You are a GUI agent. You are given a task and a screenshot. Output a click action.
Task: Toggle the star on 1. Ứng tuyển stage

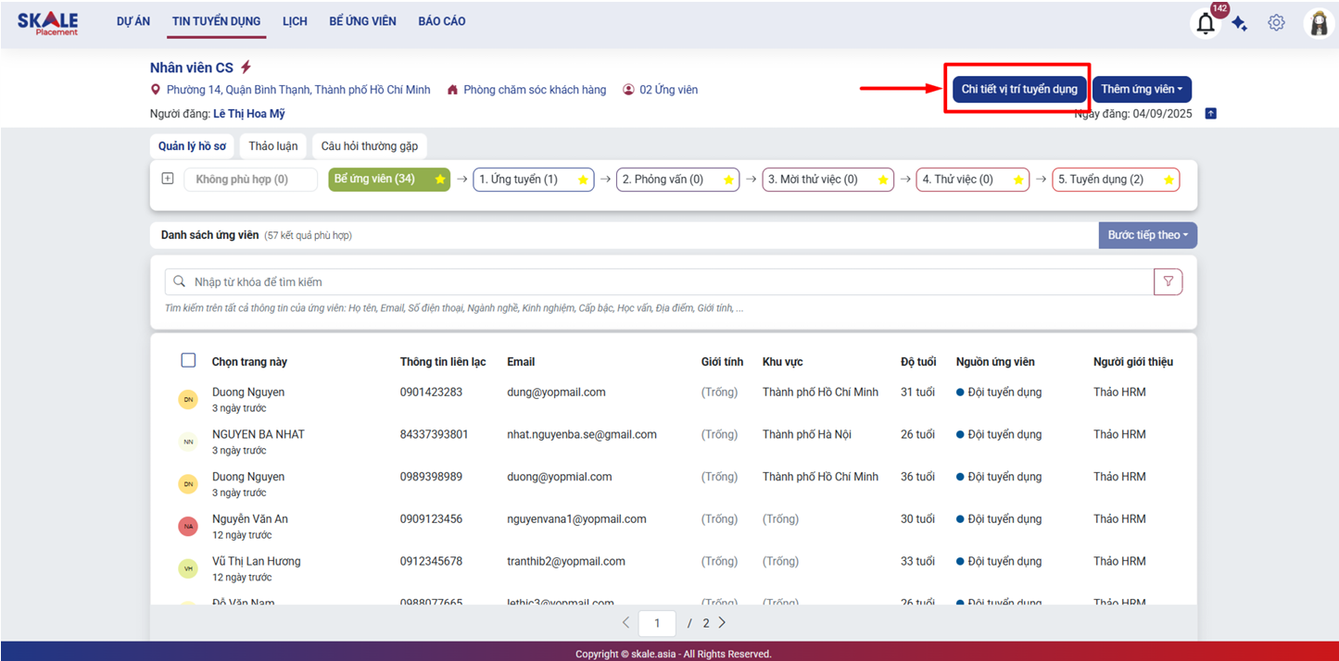click(583, 180)
